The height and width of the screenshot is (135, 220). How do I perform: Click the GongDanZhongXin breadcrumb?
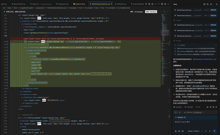point(26,8)
